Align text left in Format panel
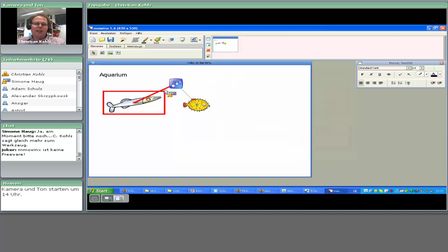 click(361, 83)
